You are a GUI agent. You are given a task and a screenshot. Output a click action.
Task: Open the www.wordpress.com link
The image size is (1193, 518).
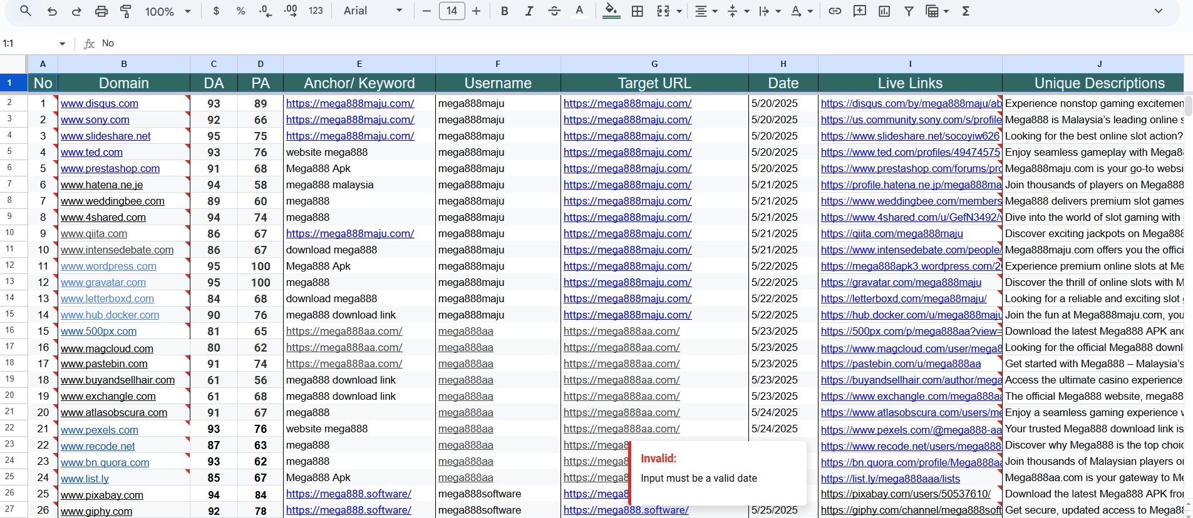(x=108, y=267)
